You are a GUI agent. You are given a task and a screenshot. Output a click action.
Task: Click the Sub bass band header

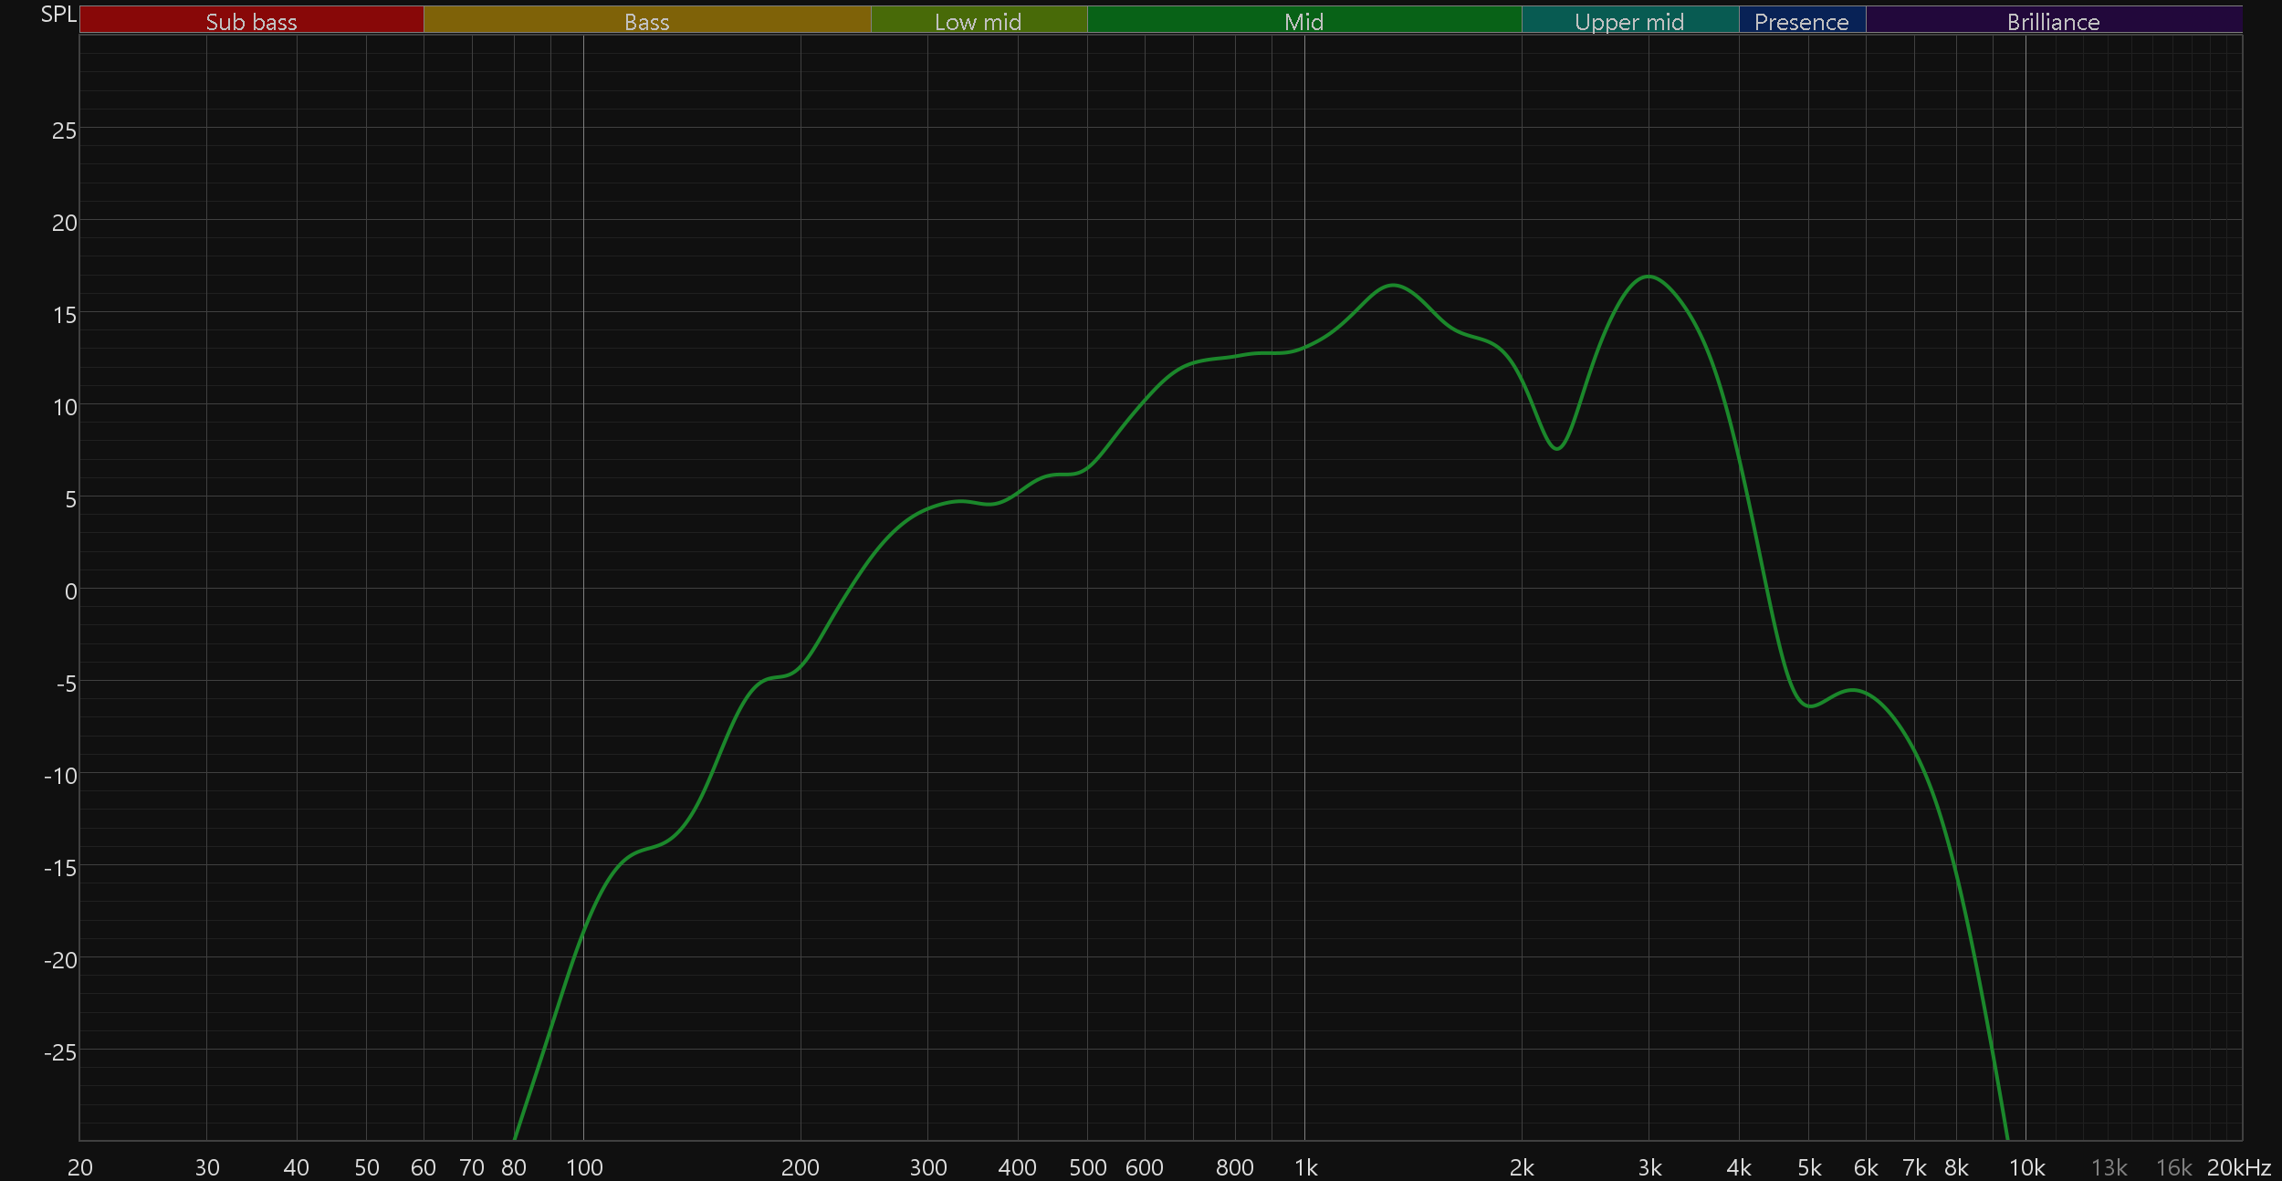click(x=251, y=20)
